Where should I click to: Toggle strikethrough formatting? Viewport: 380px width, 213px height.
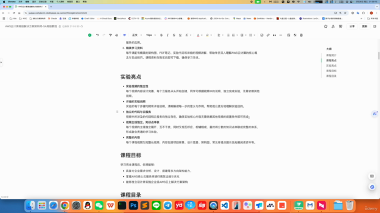pos(174,35)
